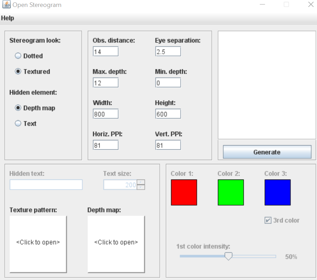
Task: Click the 50% intensity value label
Action: [291, 257]
